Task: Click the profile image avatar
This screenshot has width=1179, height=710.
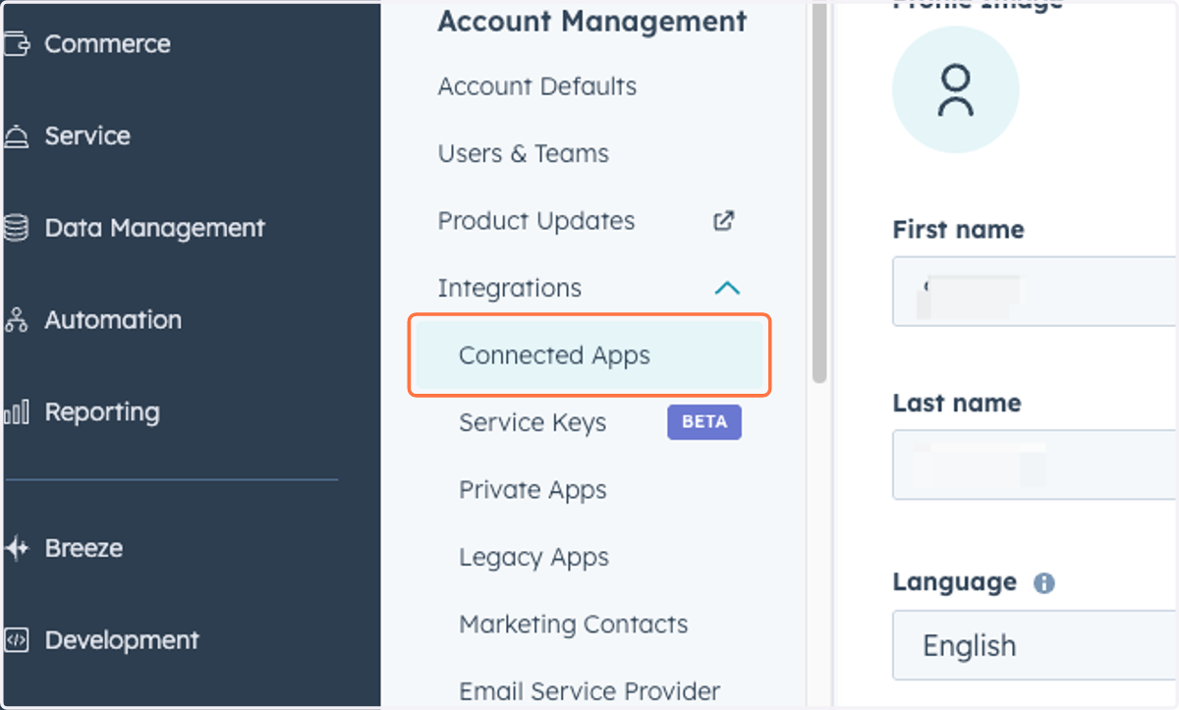Action: 955,90
